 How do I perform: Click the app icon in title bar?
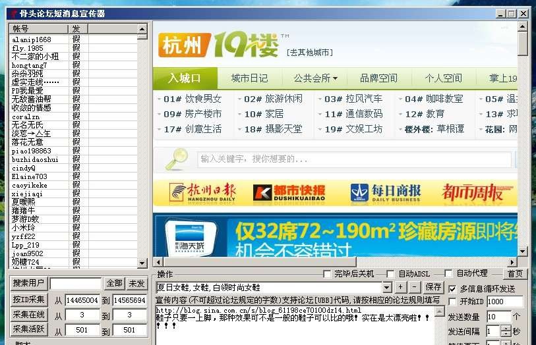13,14
